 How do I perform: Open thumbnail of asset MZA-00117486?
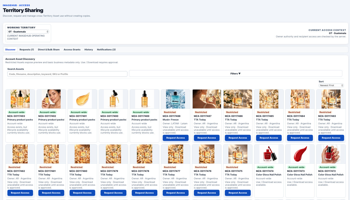(x=238, y=99)
